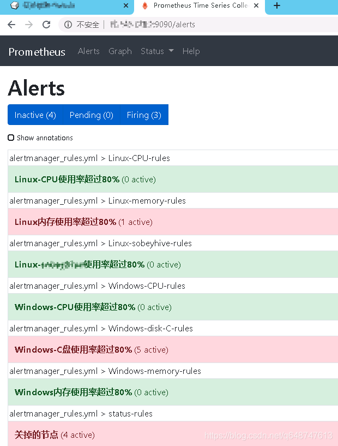
Task: Click the browser forward arrow
Action: (29, 25)
